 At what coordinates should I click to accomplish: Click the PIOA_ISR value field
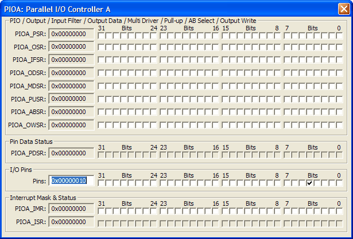71,222
